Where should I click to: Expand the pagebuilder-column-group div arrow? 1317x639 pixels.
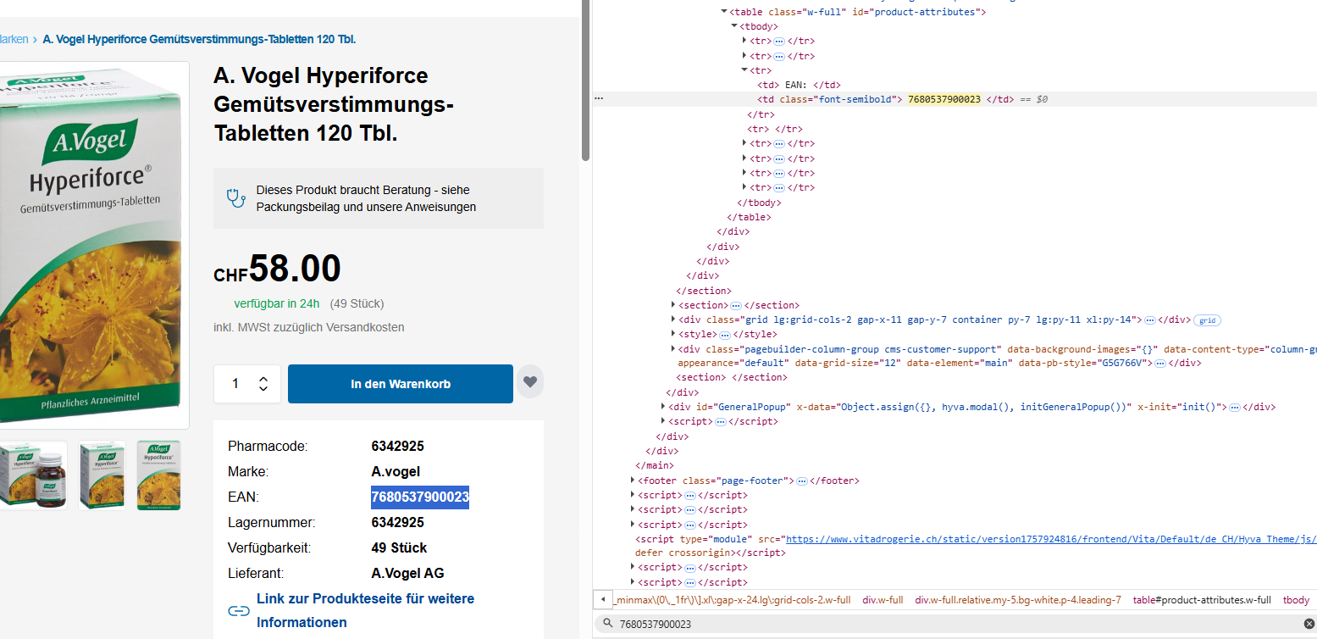673,348
